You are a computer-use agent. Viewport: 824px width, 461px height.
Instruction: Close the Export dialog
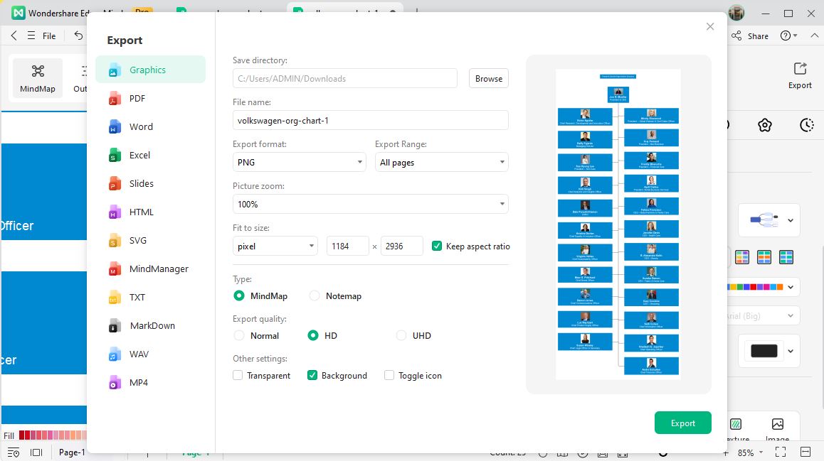[710, 26]
